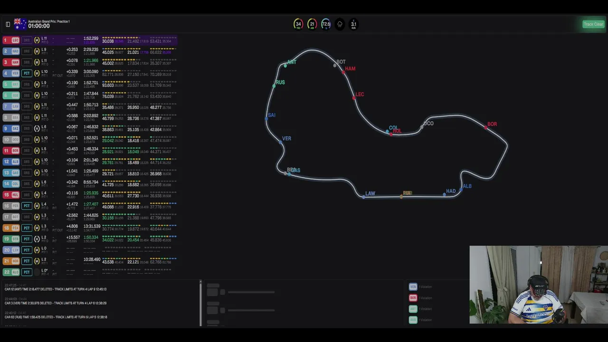608x342 pixels.
Task: Click the medium tyre icon in NOR's row
Action: click(x=37, y=261)
